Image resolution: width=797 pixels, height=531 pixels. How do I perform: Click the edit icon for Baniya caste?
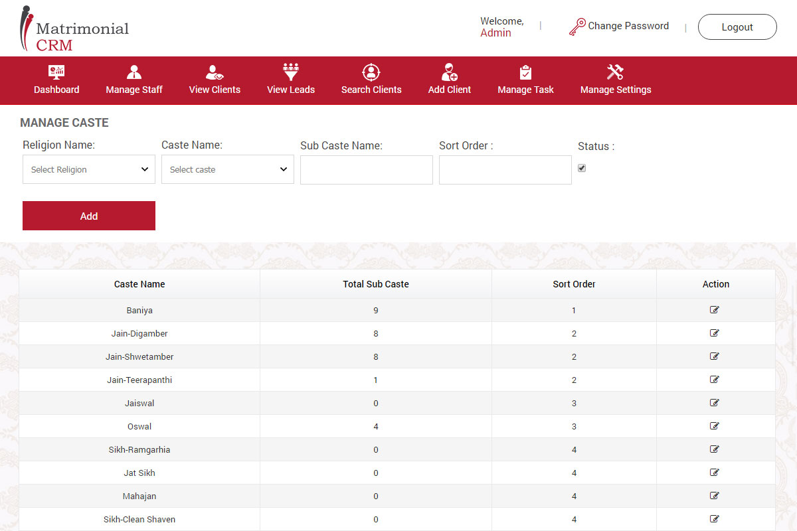[715, 309]
